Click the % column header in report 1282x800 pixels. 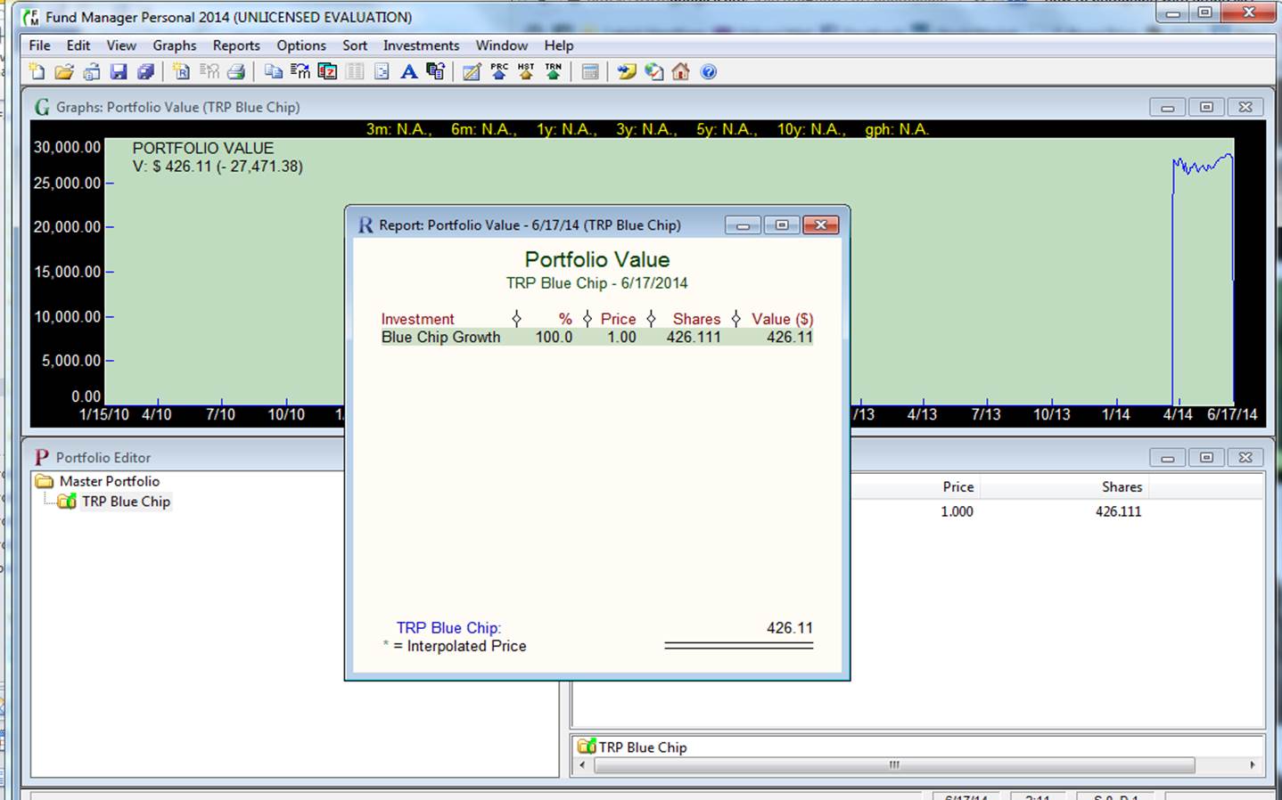point(565,319)
